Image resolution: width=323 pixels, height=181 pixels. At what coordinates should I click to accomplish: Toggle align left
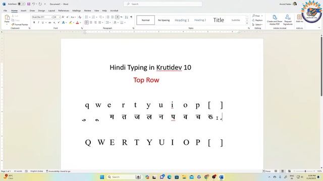point(86,22)
